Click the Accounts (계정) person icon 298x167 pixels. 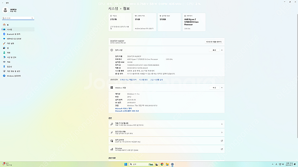coord(4,53)
